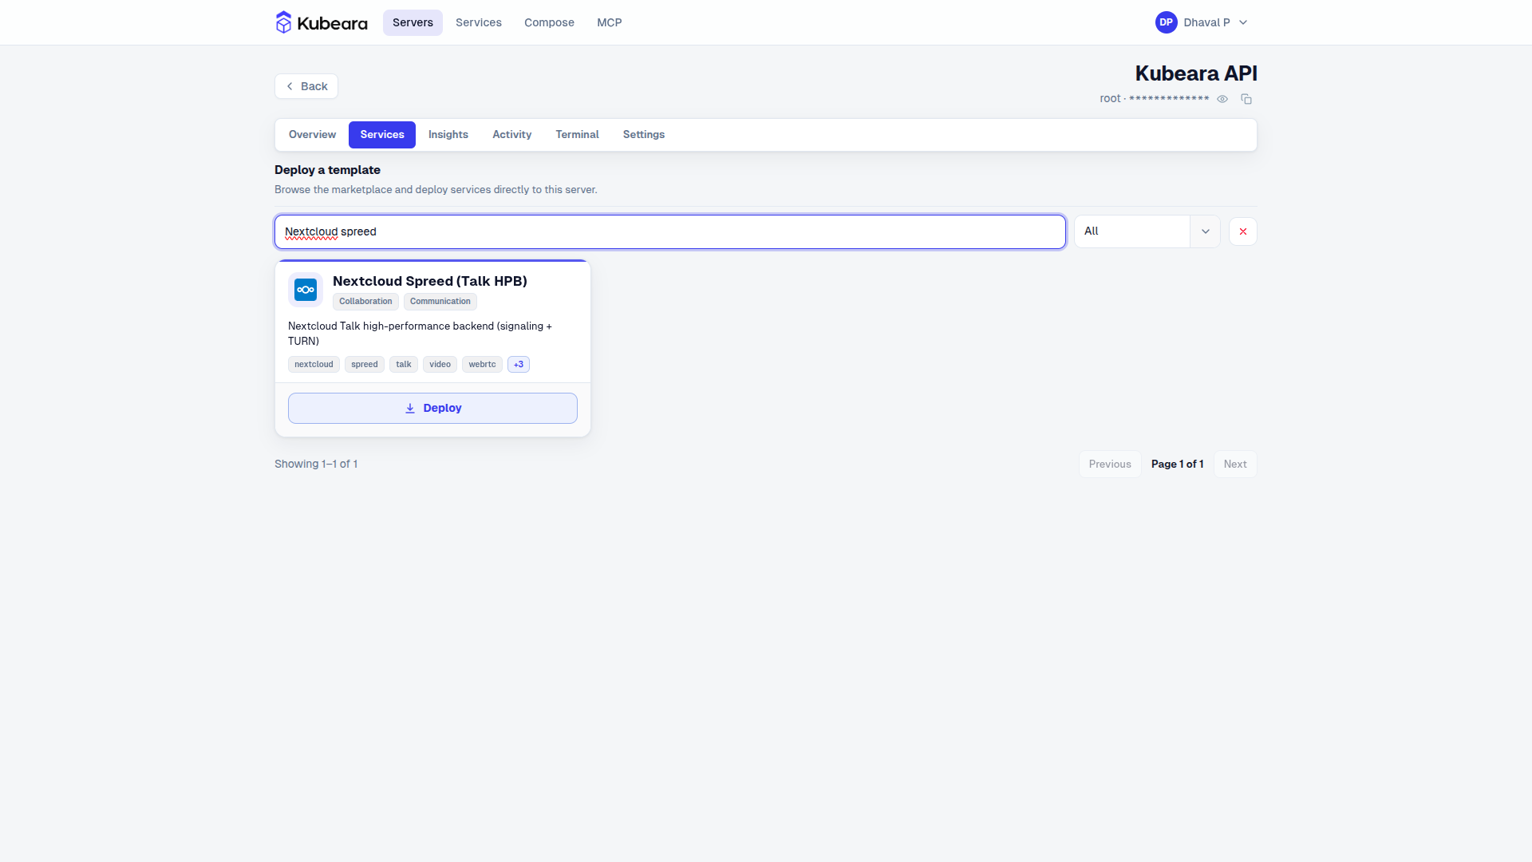
Task: Click the Collaboration category badge
Action: pos(365,302)
